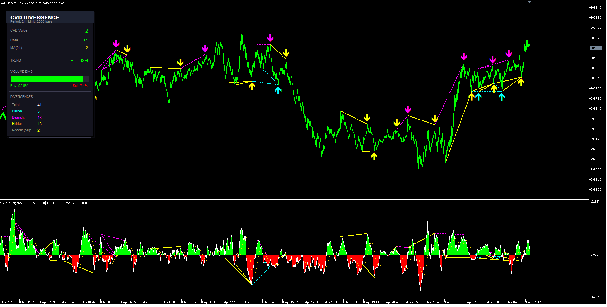Image resolution: width=607 pixels, height=307 pixels.
Task: Click the 2962.20 price scale label
Action: 596,190
